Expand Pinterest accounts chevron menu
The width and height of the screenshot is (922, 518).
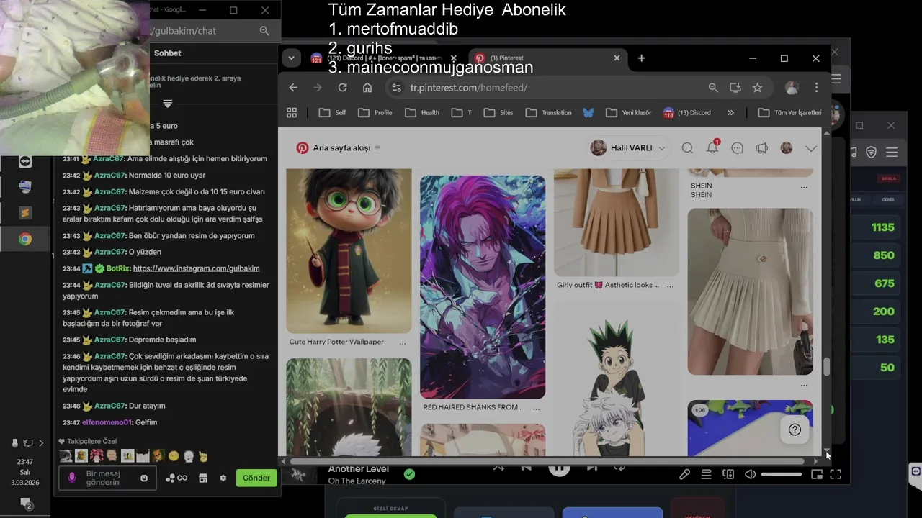(811, 148)
